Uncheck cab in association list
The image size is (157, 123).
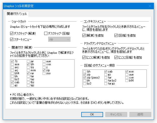[13, 82]
